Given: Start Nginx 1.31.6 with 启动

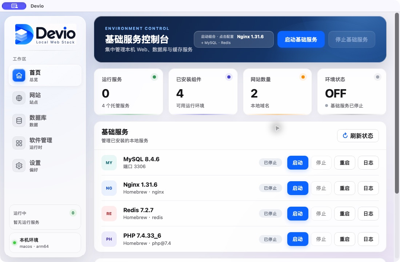Looking at the screenshot, I should [x=298, y=188].
